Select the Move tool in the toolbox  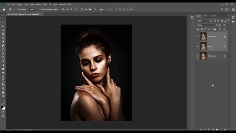tap(3, 18)
